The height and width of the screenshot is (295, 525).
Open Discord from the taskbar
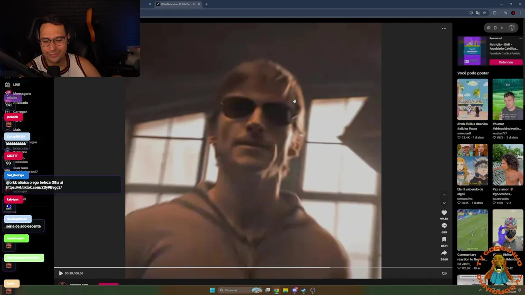[295, 290]
